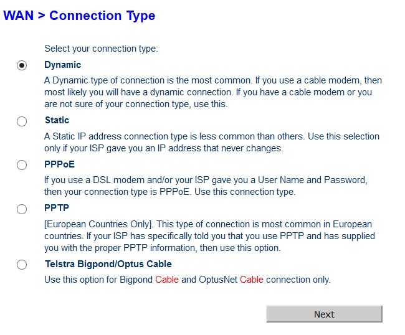This screenshot has height=335, width=405.
Task: Click the bold "PPPoE" label text
Action: tap(59, 164)
